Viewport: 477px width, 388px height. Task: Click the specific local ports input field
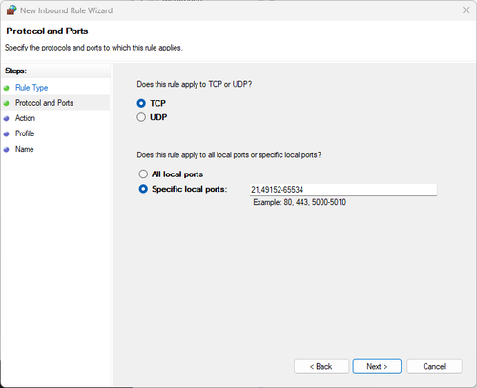coord(343,190)
